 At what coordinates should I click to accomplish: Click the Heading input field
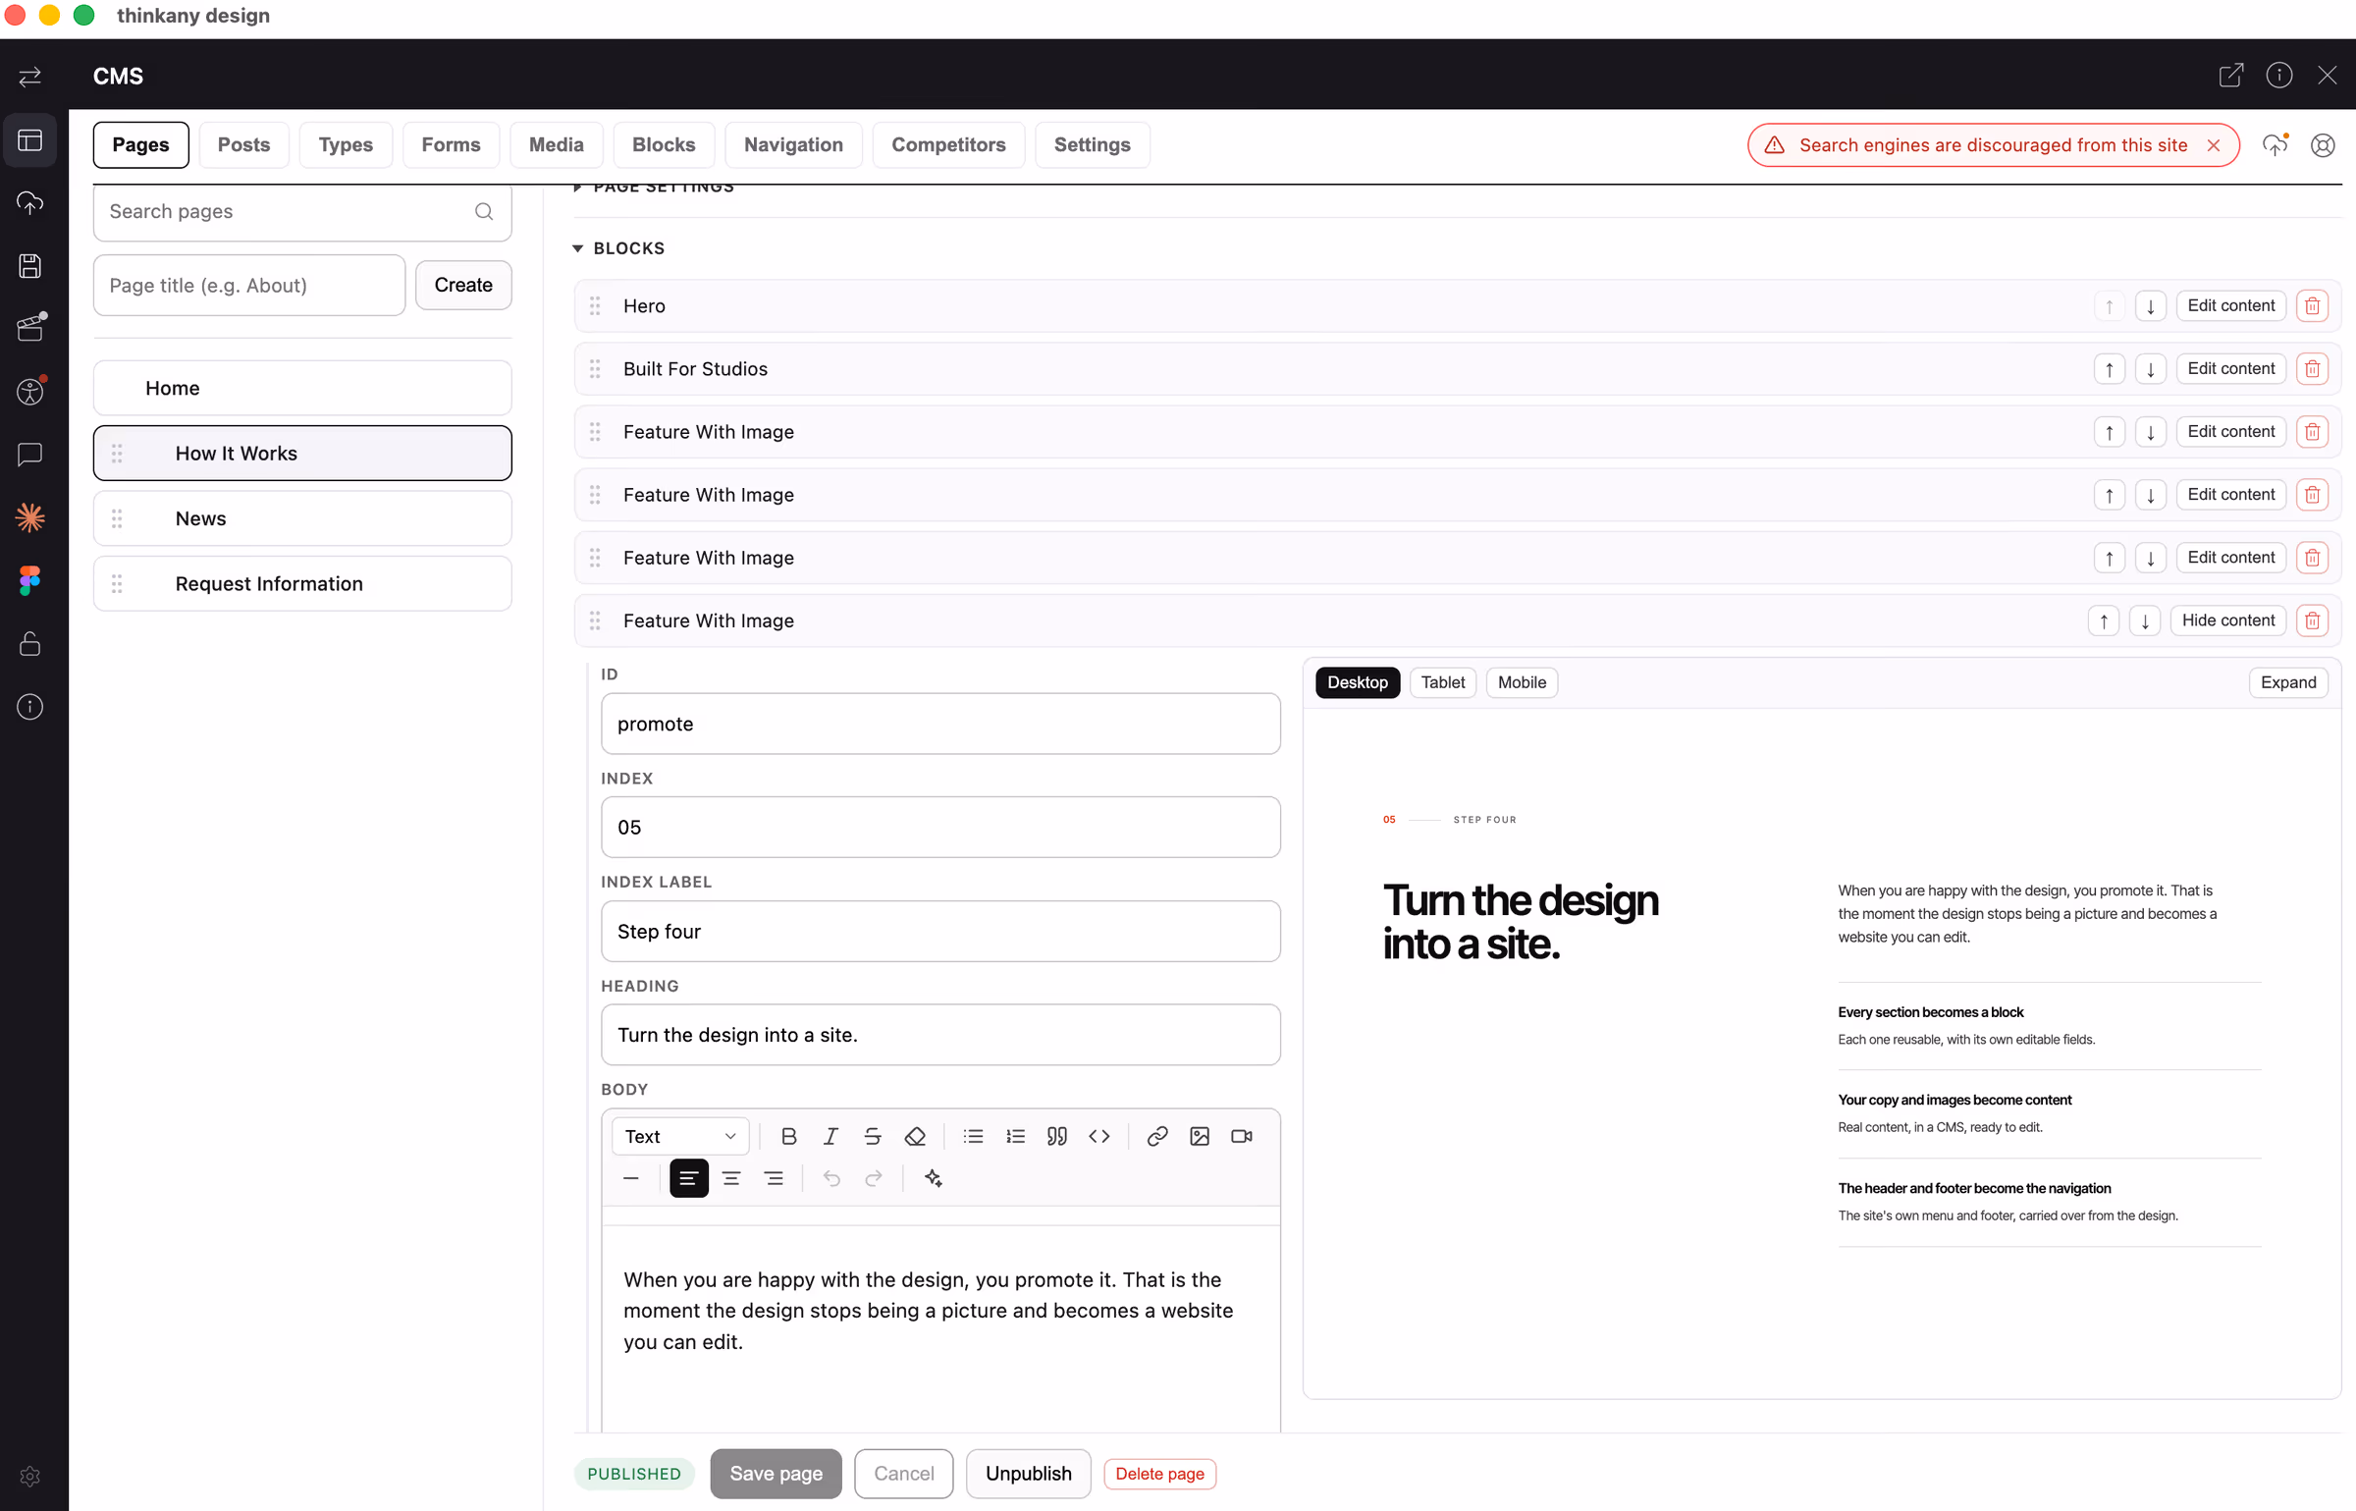point(940,1035)
